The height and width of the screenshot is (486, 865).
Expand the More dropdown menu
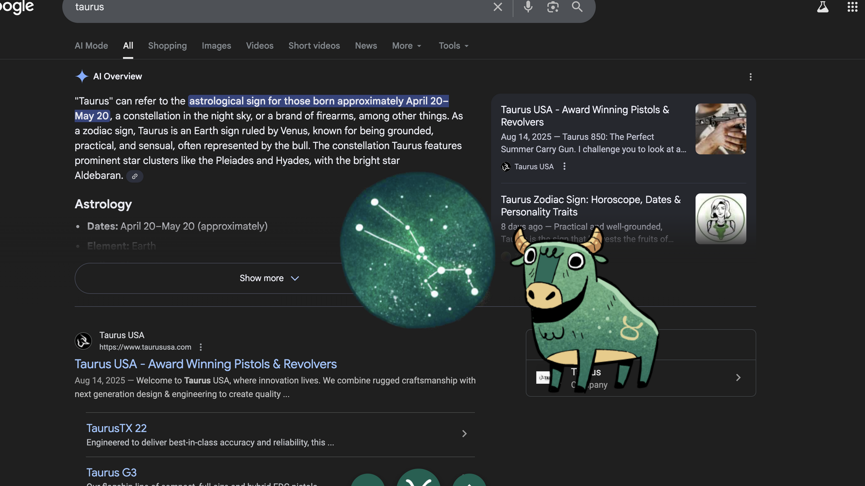point(407,45)
